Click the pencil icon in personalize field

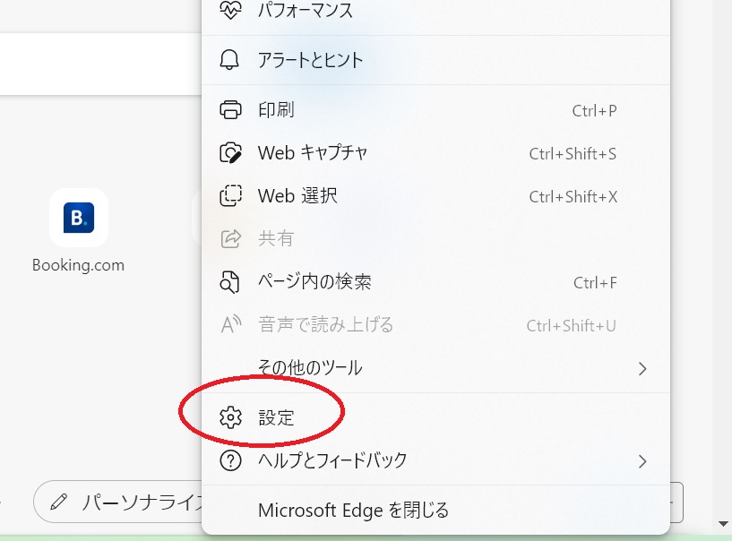tap(57, 502)
